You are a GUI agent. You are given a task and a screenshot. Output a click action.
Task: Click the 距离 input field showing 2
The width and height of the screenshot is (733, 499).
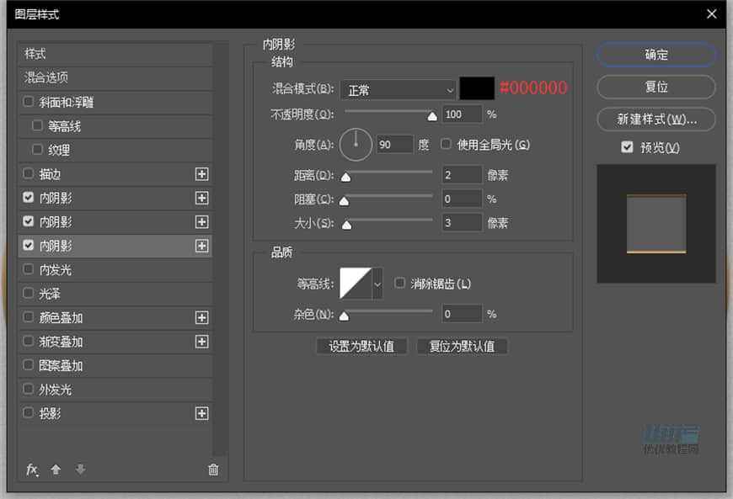click(x=462, y=175)
